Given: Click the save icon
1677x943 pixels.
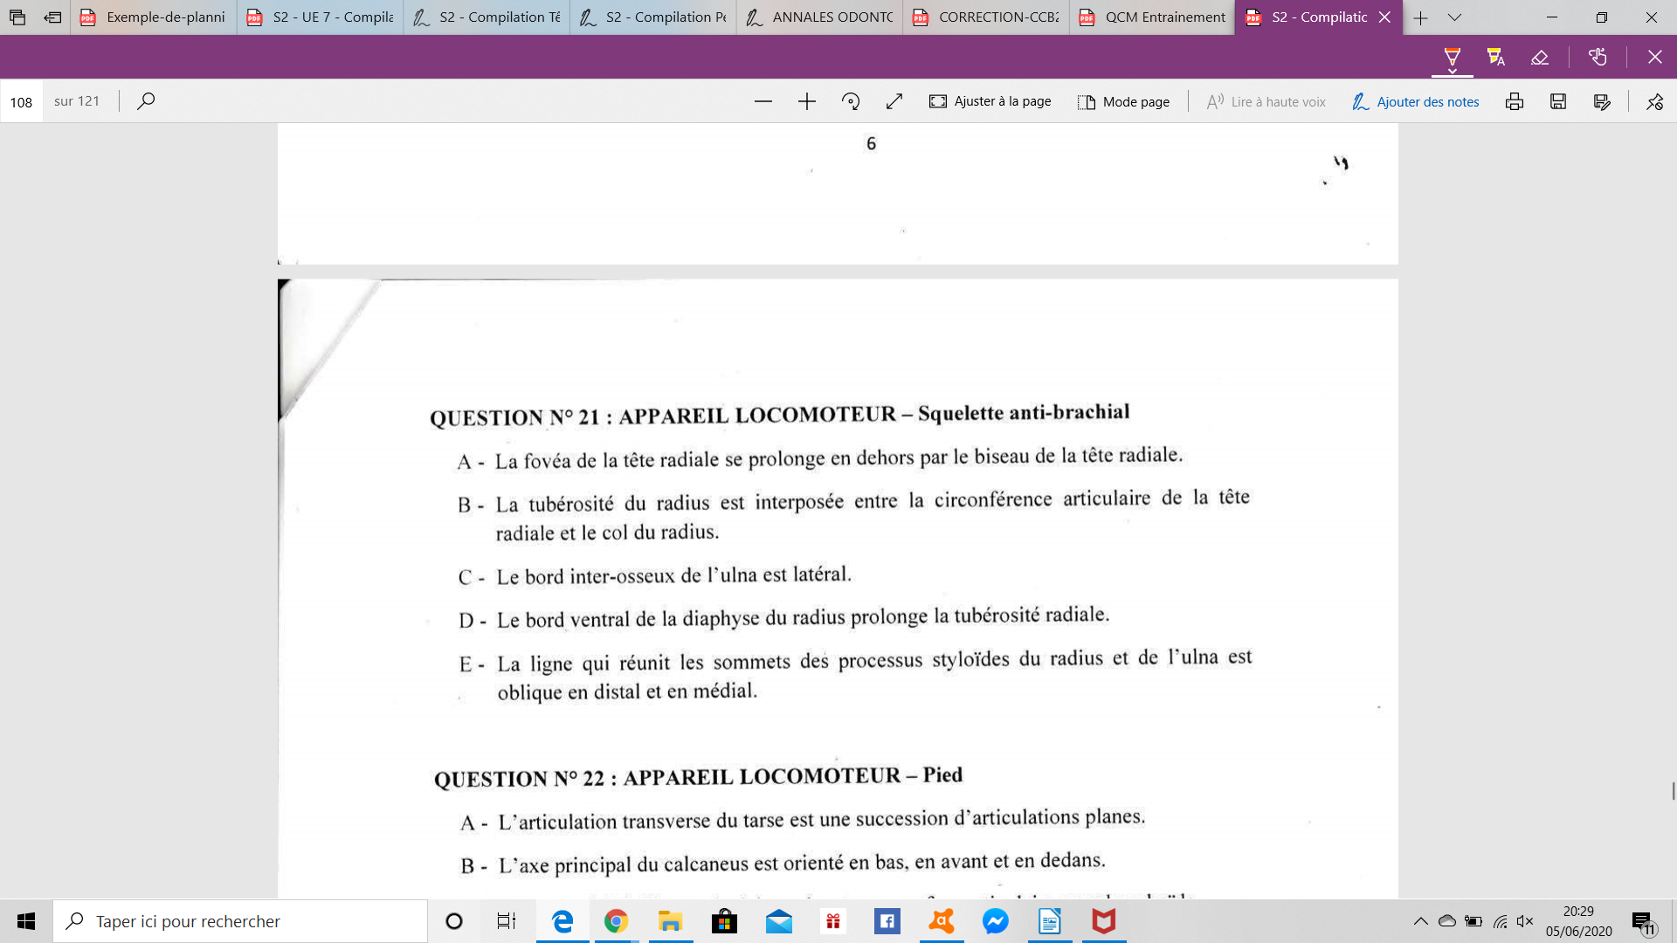Looking at the screenshot, I should [x=1557, y=101].
